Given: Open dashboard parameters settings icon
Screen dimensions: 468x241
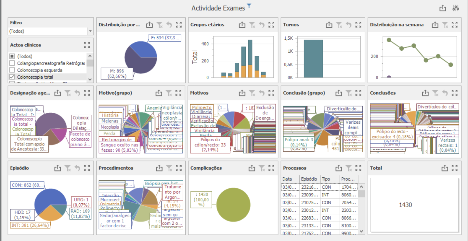Looking at the screenshot, I should (x=456, y=8).
